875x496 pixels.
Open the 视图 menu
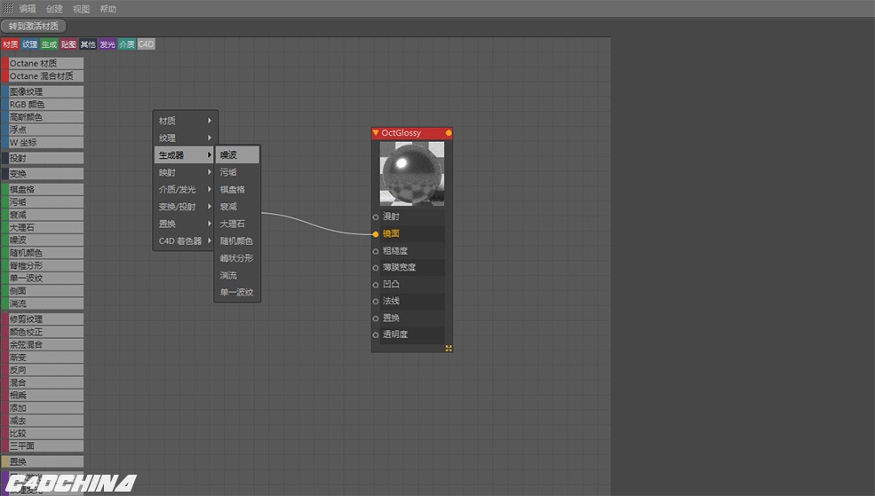pos(81,9)
